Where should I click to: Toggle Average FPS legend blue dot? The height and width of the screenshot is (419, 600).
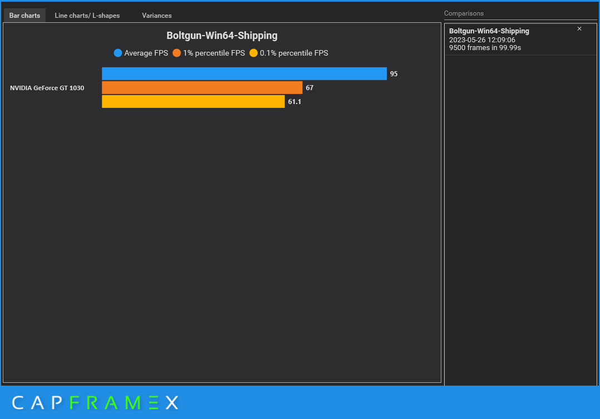coord(118,53)
